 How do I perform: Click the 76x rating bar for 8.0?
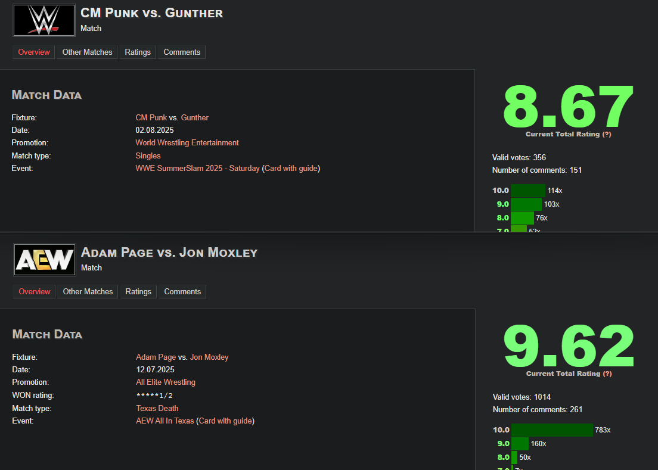pyautogui.click(x=522, y=218)
